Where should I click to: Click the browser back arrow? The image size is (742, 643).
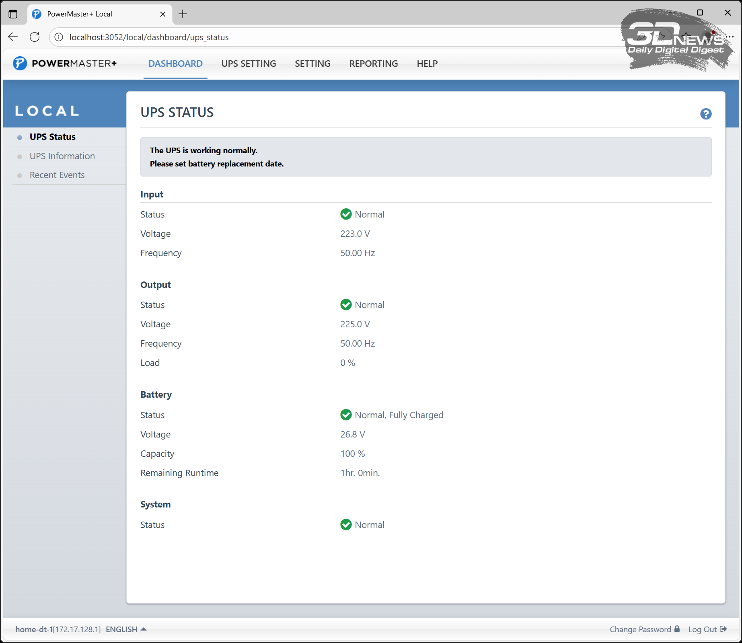pos(13,37)
